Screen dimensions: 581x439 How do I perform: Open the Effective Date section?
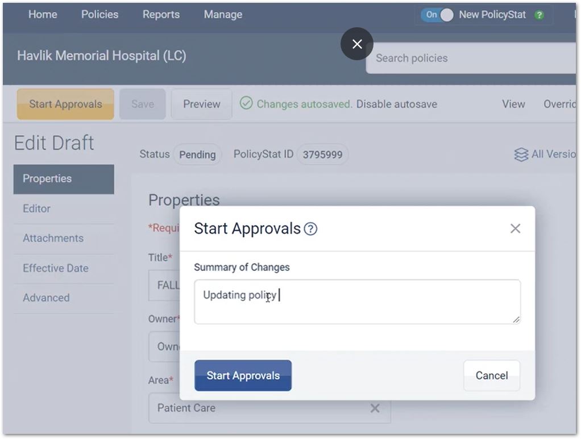[x=55, y=268]
